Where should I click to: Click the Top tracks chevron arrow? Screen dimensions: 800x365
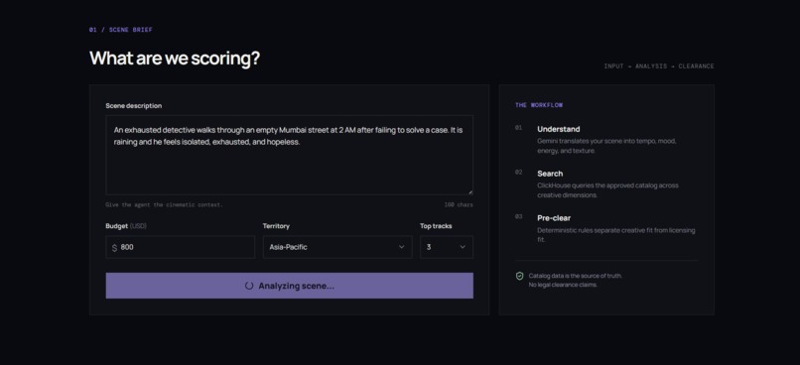pos(463,247)
